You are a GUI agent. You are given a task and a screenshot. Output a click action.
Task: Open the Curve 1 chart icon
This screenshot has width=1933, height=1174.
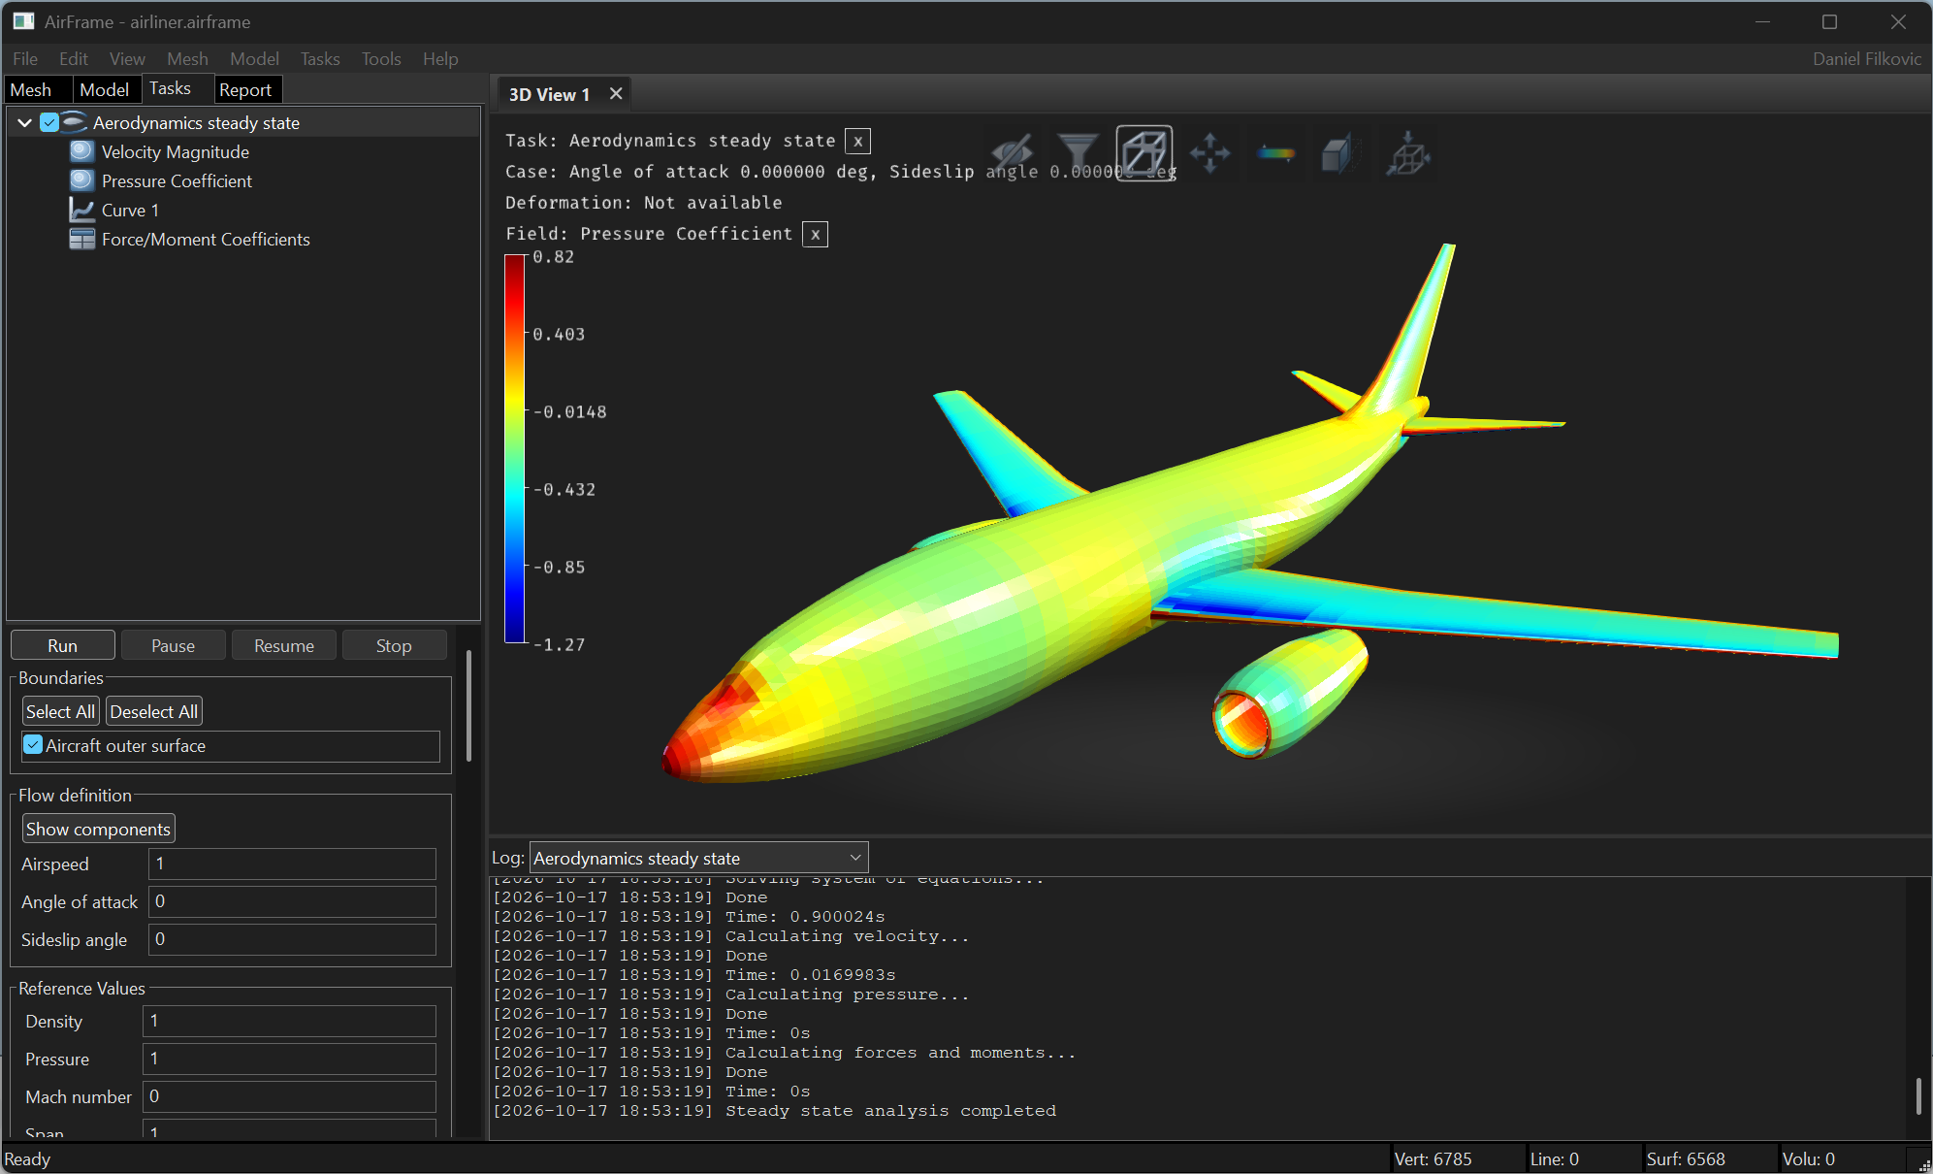82,210
